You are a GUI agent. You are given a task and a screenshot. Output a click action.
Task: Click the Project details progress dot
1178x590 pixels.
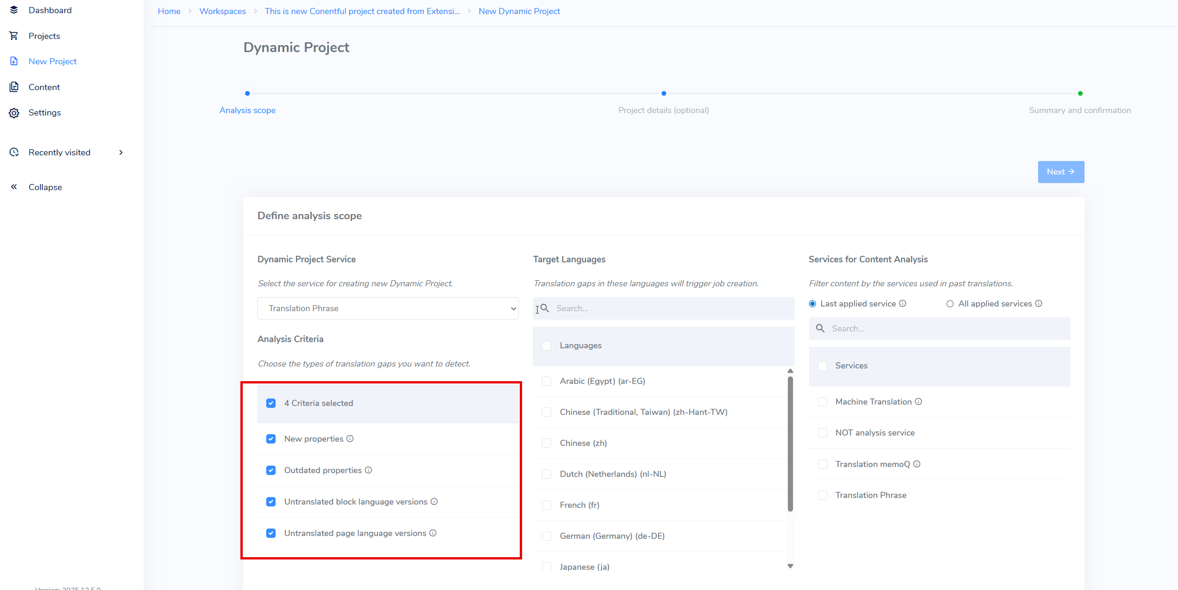[663, 93]
